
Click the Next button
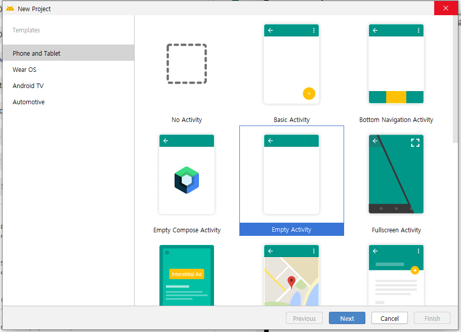coord(347,318)
